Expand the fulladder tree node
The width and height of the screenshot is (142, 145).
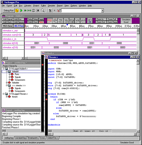point(7,83)
